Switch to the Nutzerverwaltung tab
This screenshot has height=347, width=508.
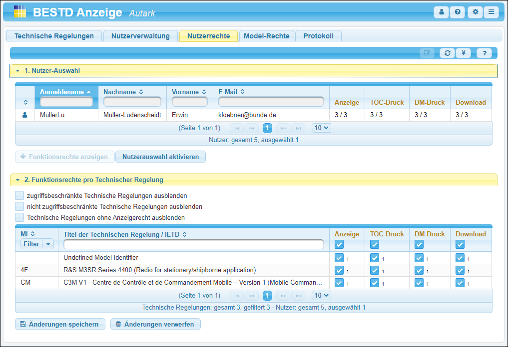(x=140, y=36)
